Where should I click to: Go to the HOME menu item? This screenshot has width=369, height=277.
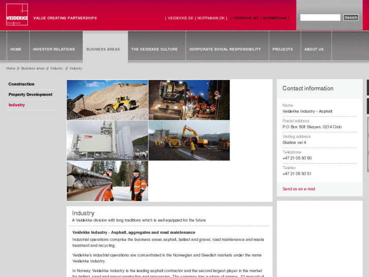tap(16, 49)
